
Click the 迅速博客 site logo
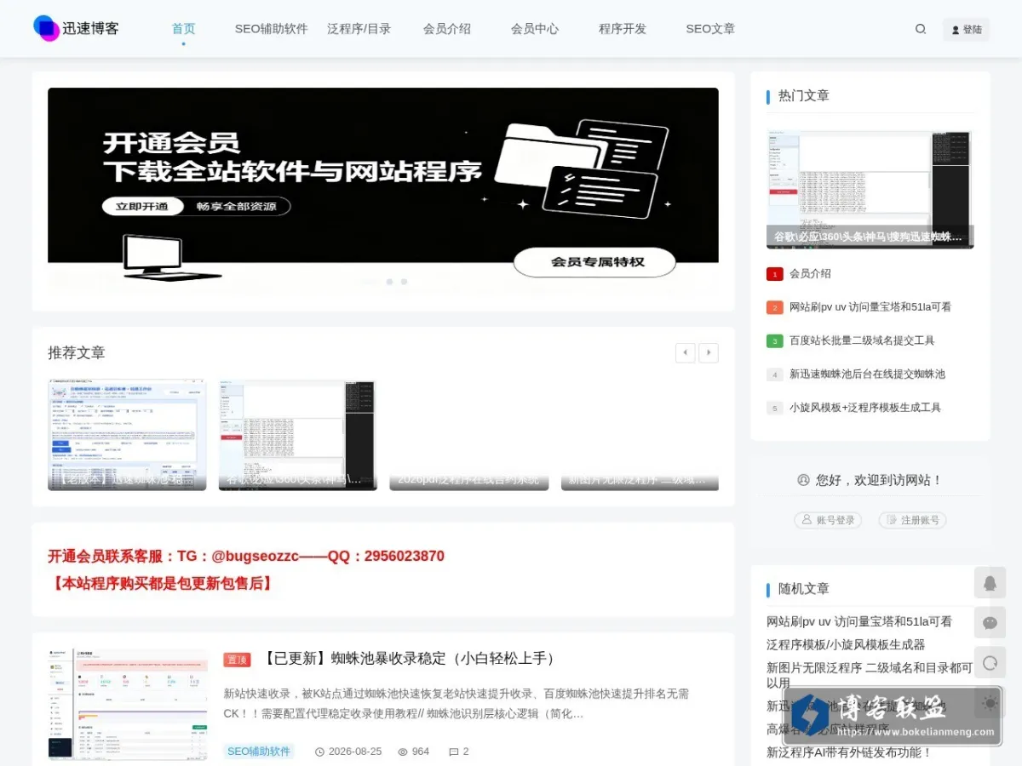[x=77, y=28]
